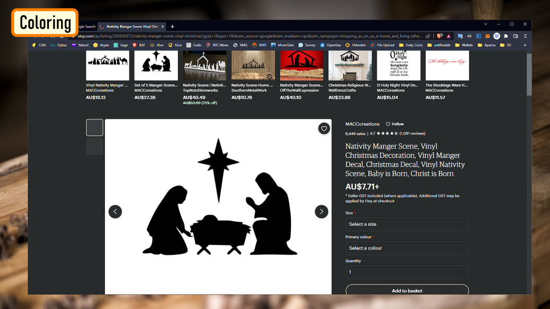This screenshot has height=309, width=550.
Task: Show more bookmarks overflow chevron
Action: coord(525,45)
